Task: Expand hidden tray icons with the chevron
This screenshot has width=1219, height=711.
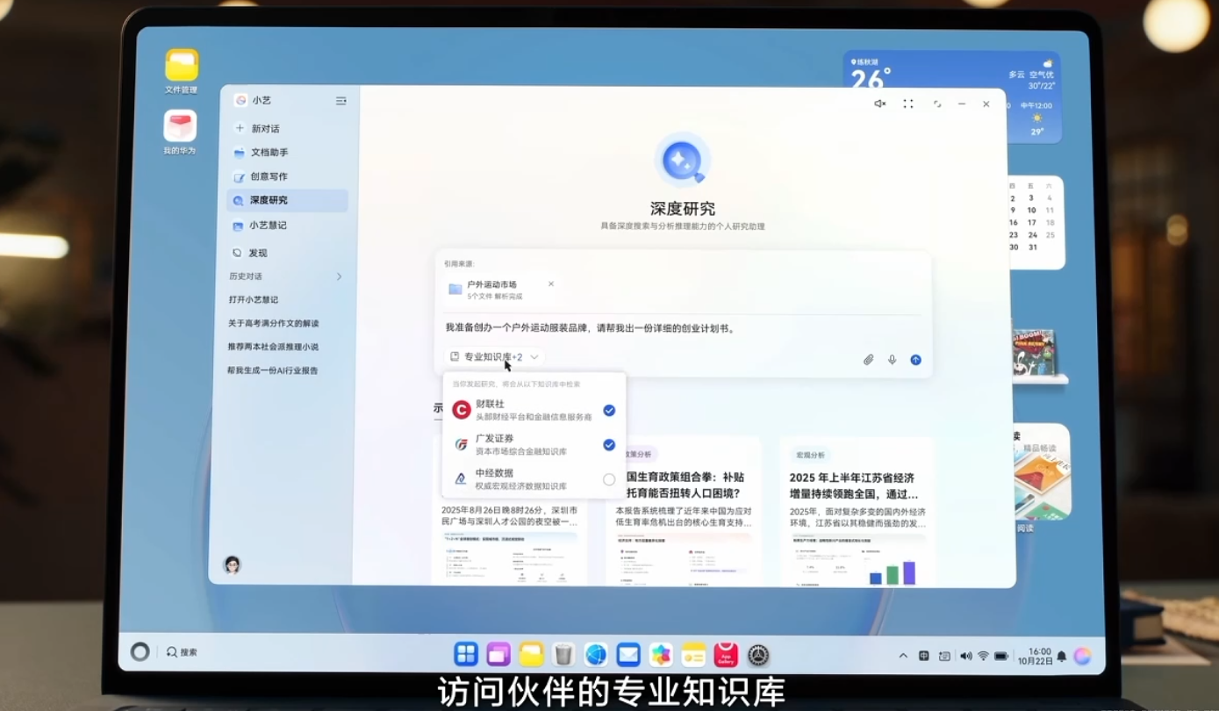Action: pyautogui.click(x=902, y=654)
